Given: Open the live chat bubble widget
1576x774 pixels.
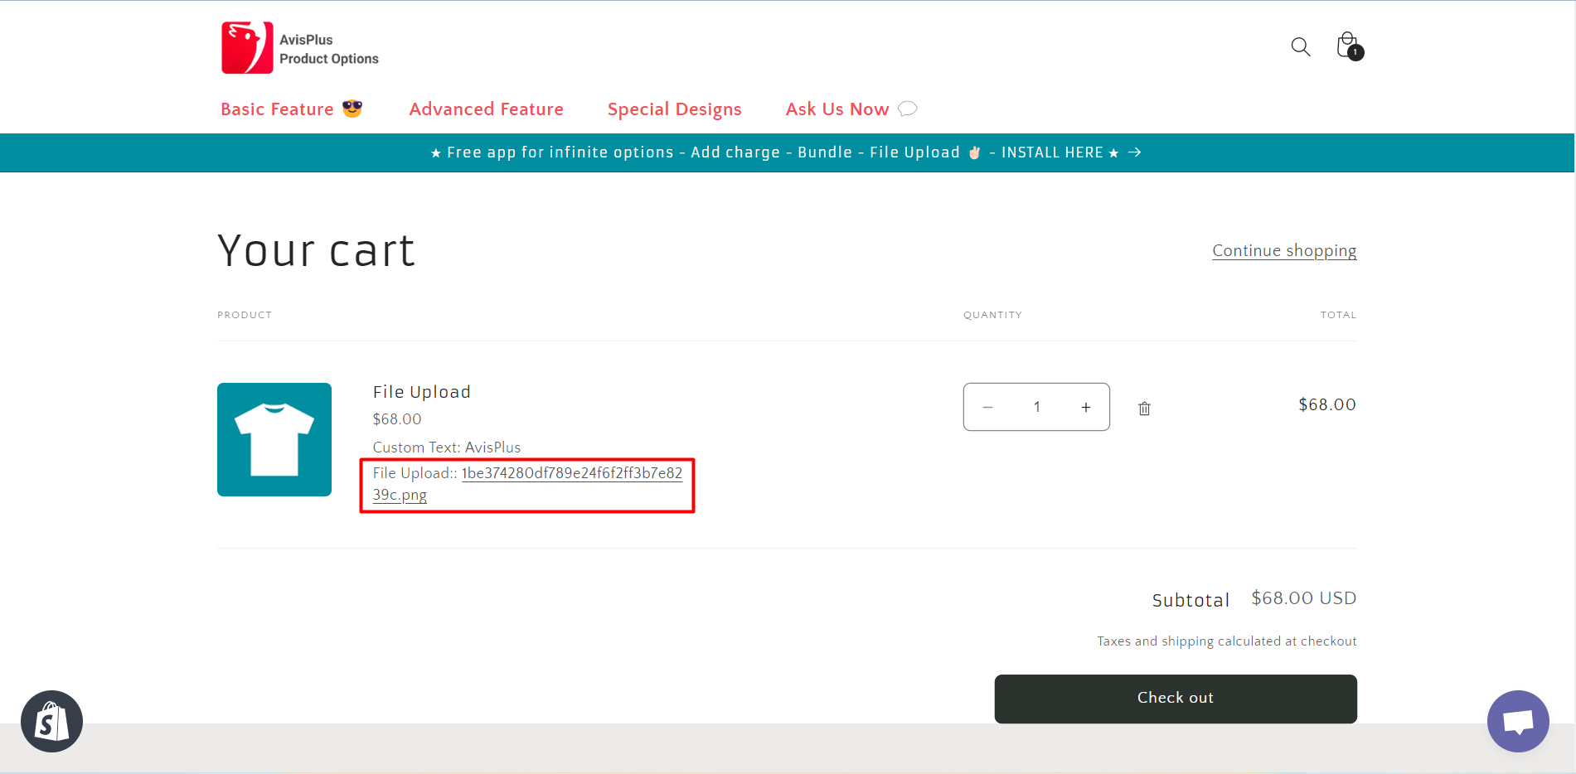Looking at the screenshot, I should pos(1517,722).
